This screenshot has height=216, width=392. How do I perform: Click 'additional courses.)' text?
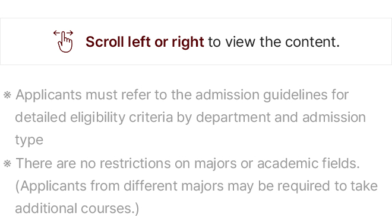coord(77,208)
